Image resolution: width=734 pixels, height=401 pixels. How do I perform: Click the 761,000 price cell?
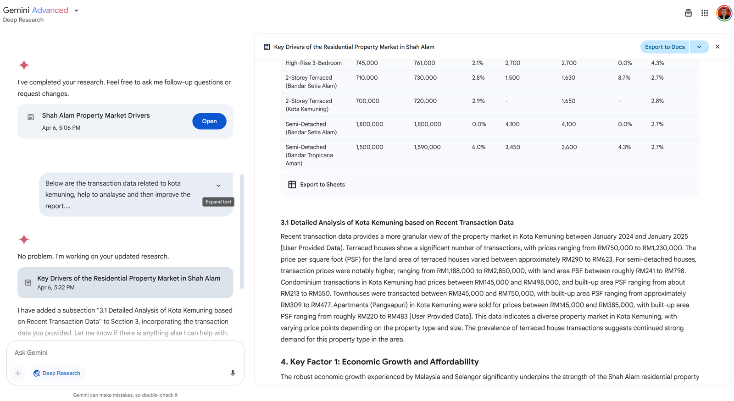click(x=424, y=63)
